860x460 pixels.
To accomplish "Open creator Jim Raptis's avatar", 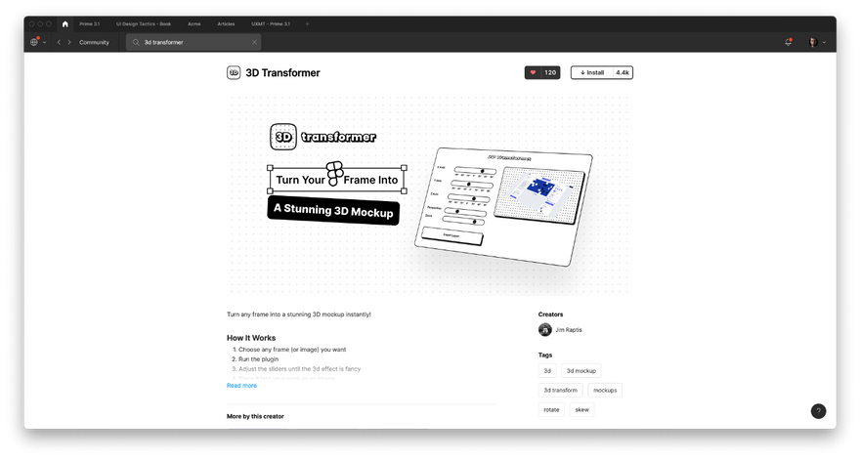I will tap(544, 329).
